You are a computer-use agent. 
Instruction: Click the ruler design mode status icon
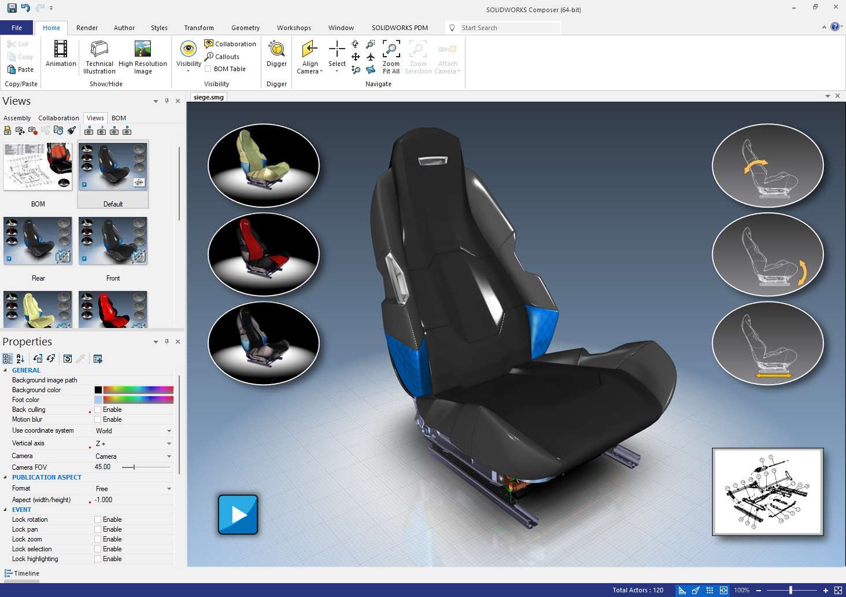point(682,591)
